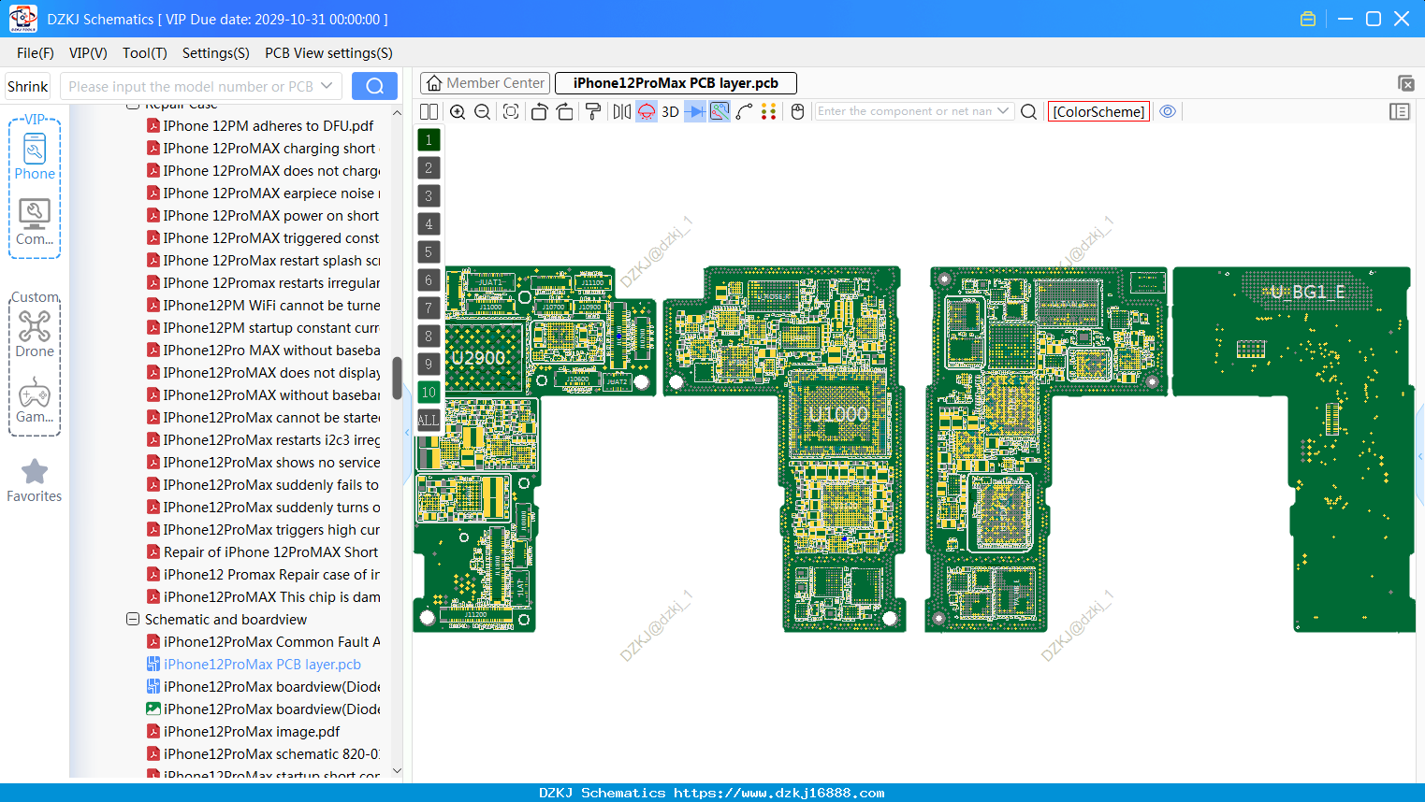
Task: Search component with toolbar magnifier icon
Action: pos(1028,111)
